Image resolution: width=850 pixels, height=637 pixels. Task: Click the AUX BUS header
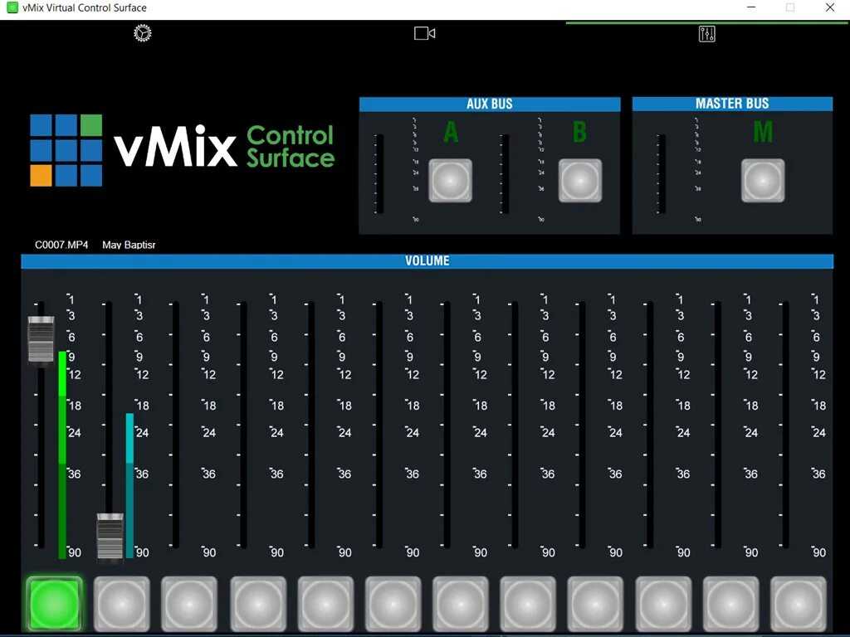[x=490, y=104]
